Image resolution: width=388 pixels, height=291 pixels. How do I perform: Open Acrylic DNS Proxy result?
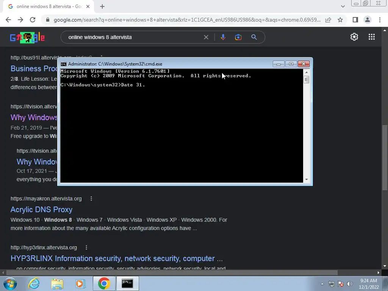point(41,210)
